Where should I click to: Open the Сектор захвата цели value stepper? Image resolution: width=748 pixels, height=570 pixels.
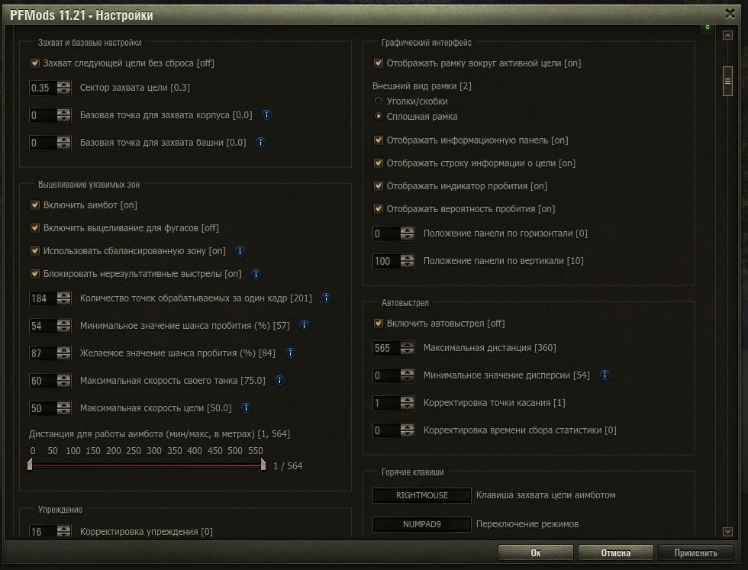[63, 88]
